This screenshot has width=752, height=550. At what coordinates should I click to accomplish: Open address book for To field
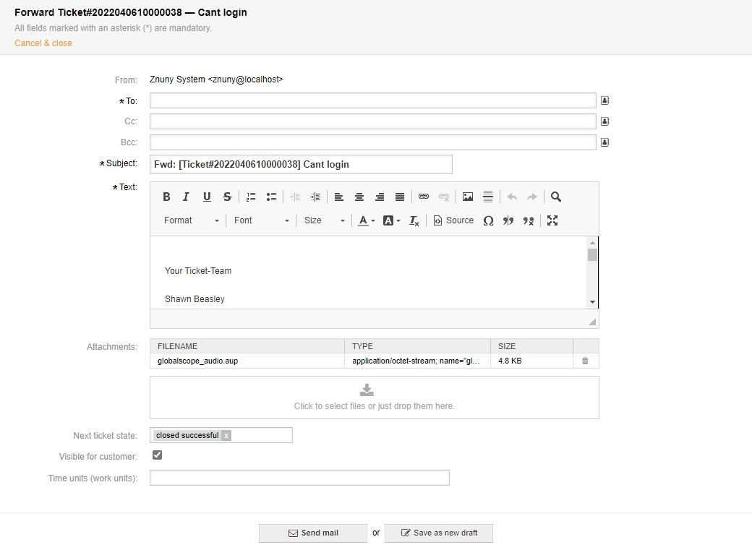tap(605, 100)
